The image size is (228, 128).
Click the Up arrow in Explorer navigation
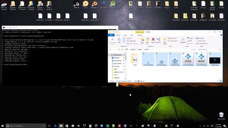tap(119, 49)
